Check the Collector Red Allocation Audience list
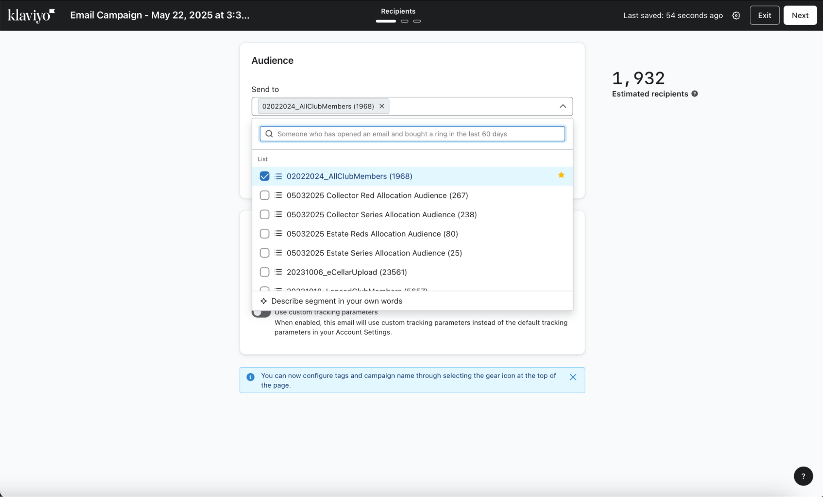 click(264, 195)
